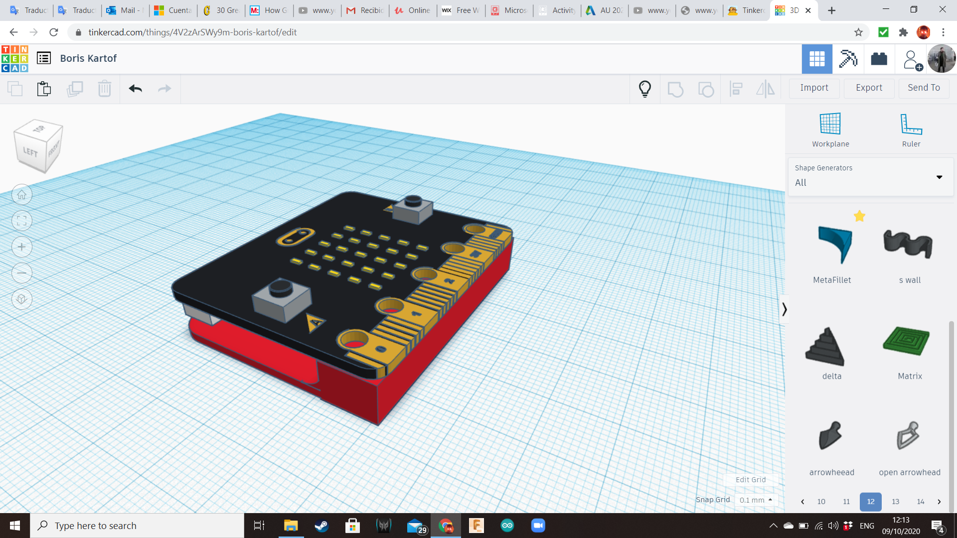This screenshot has width=957, height=538.
Task: Click the home view icon
Action: coord(21,195)
